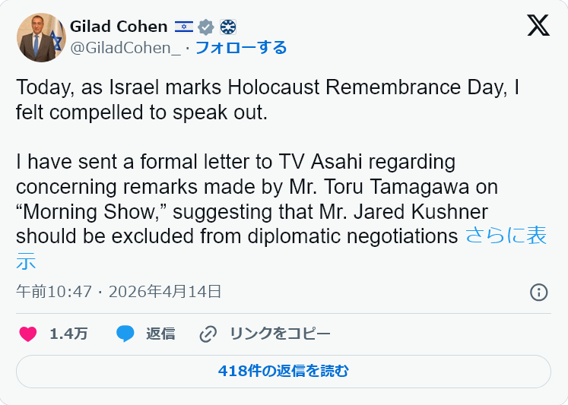
Task: Click the Gilad Cohen display name
Action: 118,27
